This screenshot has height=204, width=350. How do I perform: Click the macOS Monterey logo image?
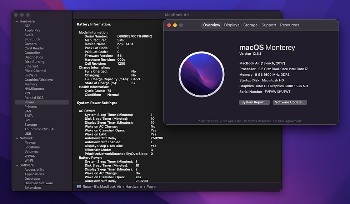coord(201,74)
